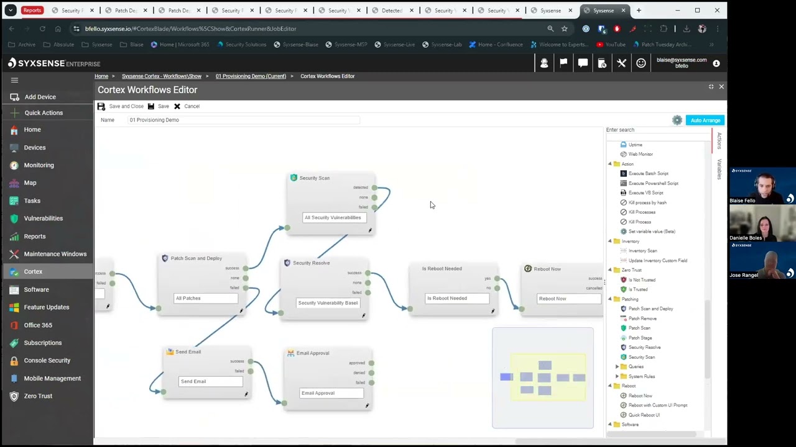Click the Patch Scan and Deploy node icon
The height and width of the screenshot is (447, 796).
(x=165, y=258)
